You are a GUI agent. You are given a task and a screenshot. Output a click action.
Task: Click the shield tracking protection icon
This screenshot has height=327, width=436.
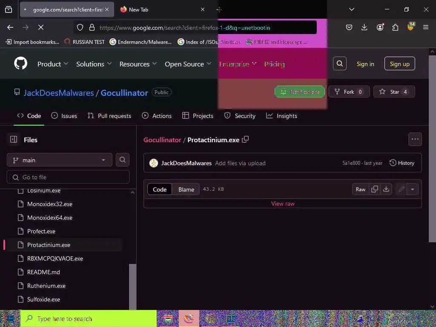point(80,28)
